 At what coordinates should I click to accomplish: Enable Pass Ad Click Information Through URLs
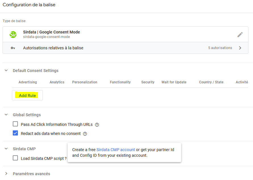(x=15, y=124)
